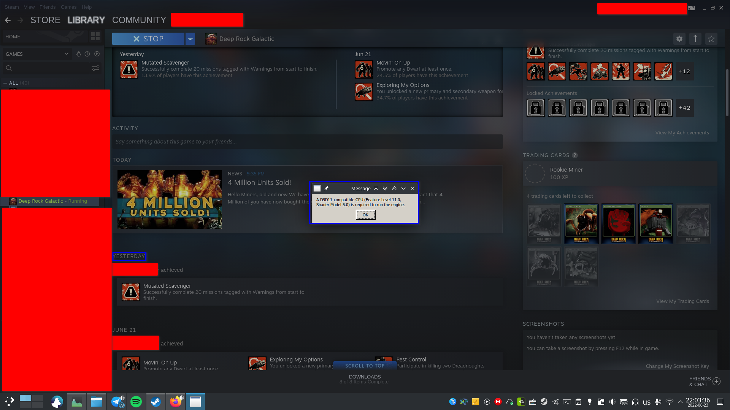This screenshot has width=730, height=410.
Task: Expand the GAMES category dropdown
Action: pyautogui.click(x=37, y=54)
